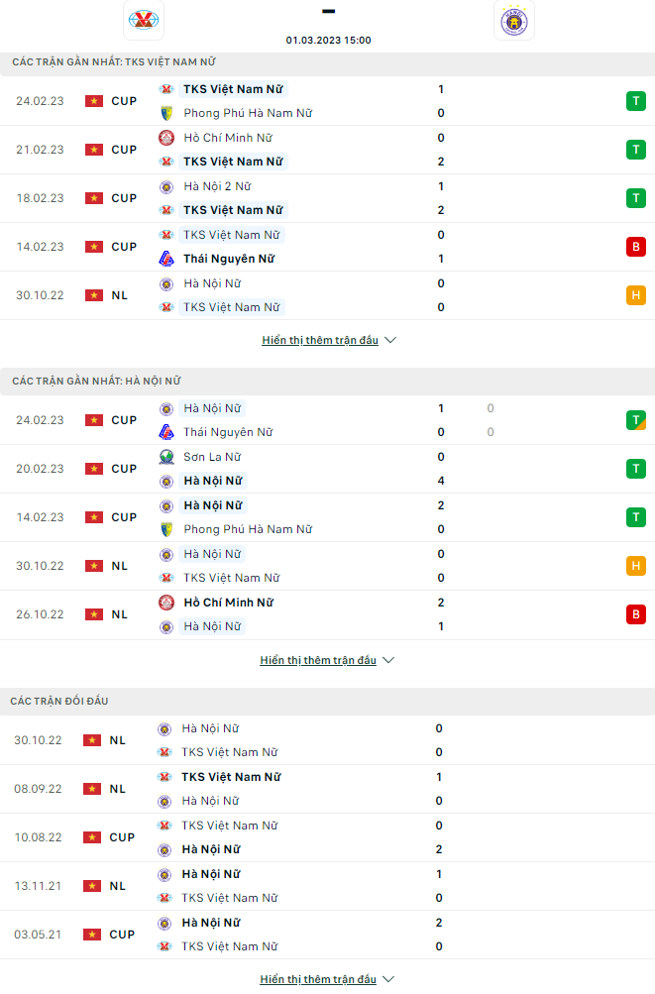The image size is (655, 994).
Task: Open Sơn La Nữ team link
Action: click(x=212, y=457)
